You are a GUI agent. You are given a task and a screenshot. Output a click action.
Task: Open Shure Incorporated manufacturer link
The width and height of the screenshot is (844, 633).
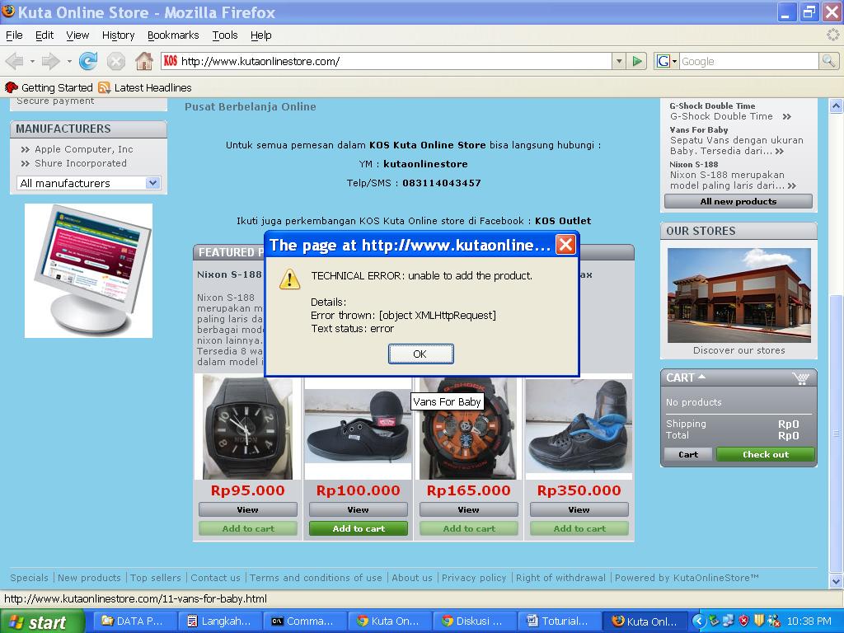(81, 163)
